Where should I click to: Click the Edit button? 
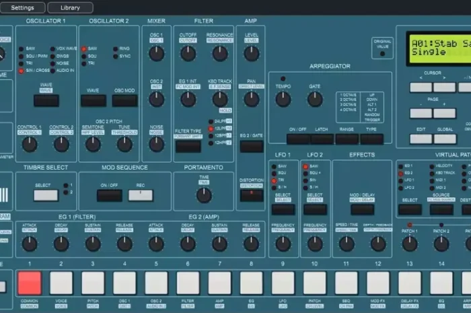[421, 139]
